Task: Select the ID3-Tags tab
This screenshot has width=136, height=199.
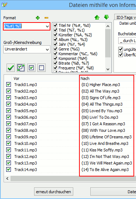Action: coord(125,17)
